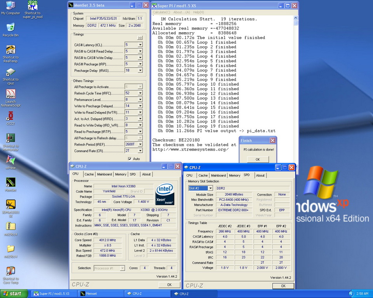Open the My Computer desktop icon
The width and height of the screenshot is (373, 298).
point(10,8)
